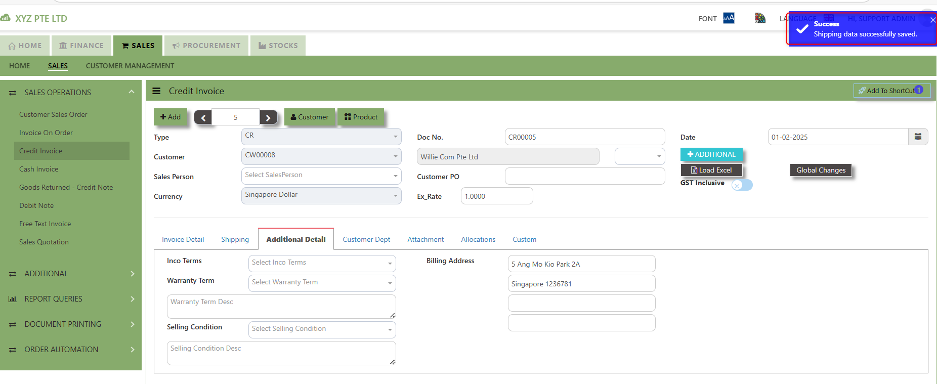Open Cash Invoice in the sidebar
Screen dimensions: 937x384
(39, 169)
